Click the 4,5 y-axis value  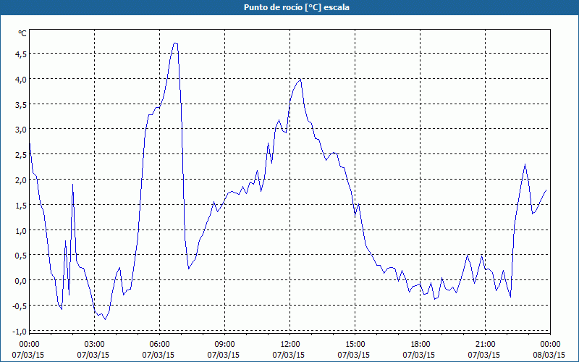point(20,54)
